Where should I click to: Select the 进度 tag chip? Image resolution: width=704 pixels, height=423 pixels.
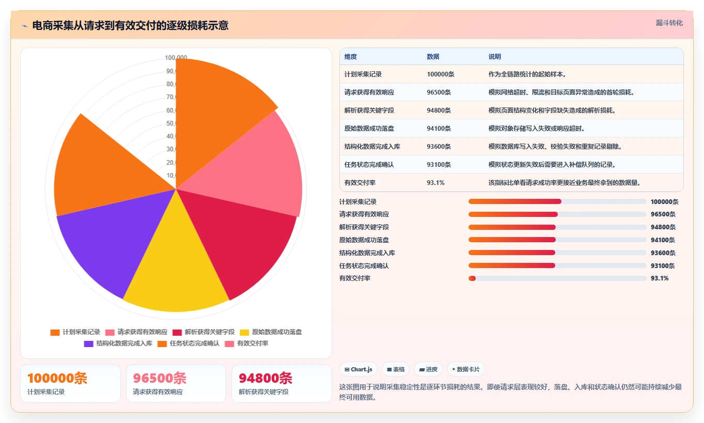tap(428, 369)
